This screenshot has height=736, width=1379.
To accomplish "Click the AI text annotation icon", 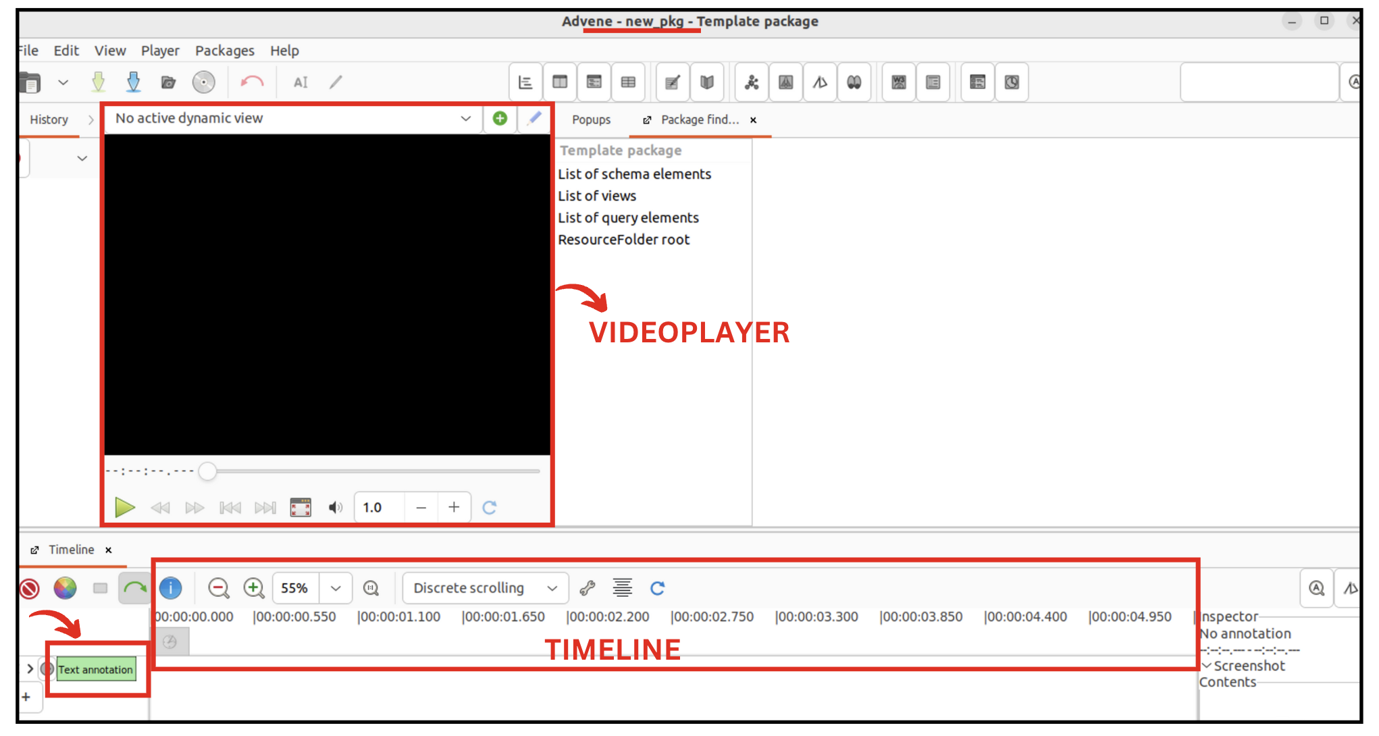I will point(301,82).
